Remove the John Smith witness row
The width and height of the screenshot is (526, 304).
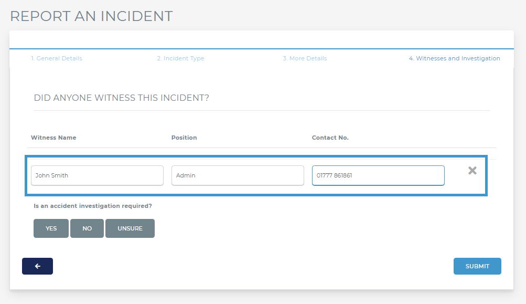[473, 171]
